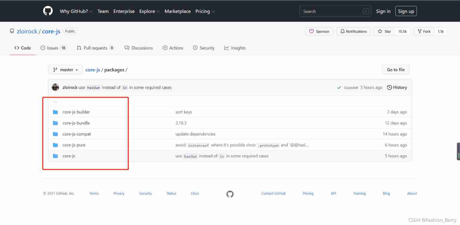Open commit History with clock icon
Image resolution: width=460 pixels, height=225 pixels.
click(x=397, y=87)
